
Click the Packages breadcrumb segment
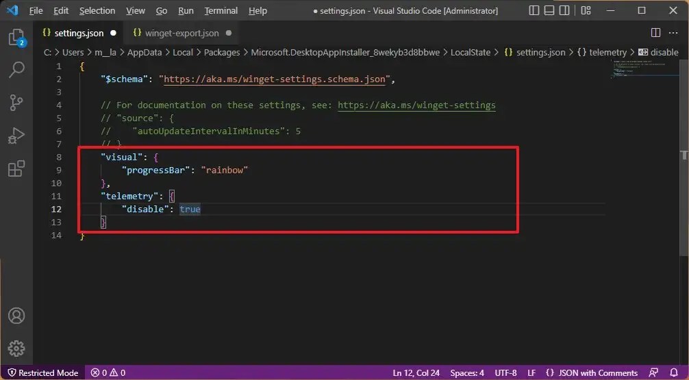click(x=222, y=52)
